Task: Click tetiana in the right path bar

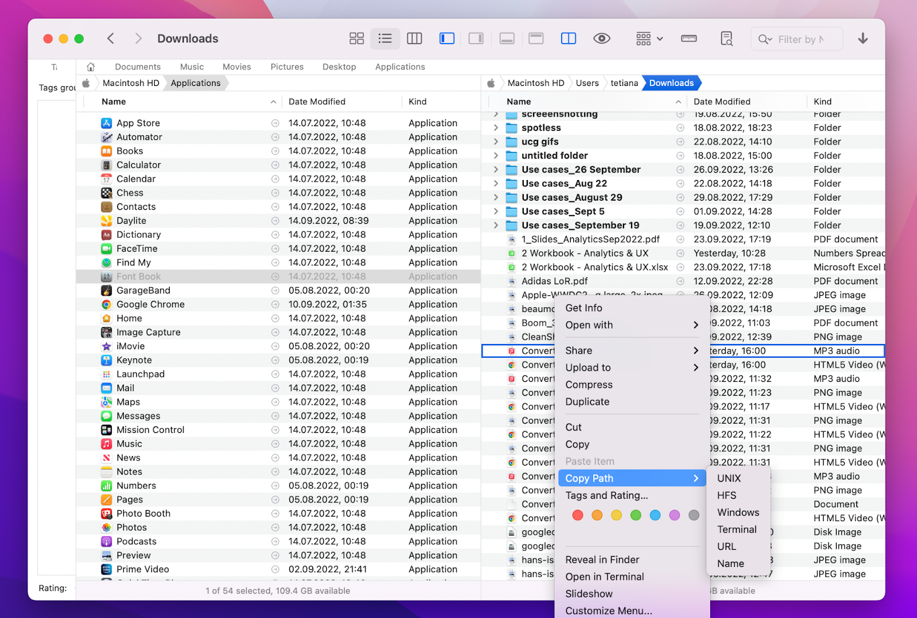Action: click(x=624, y=83)
